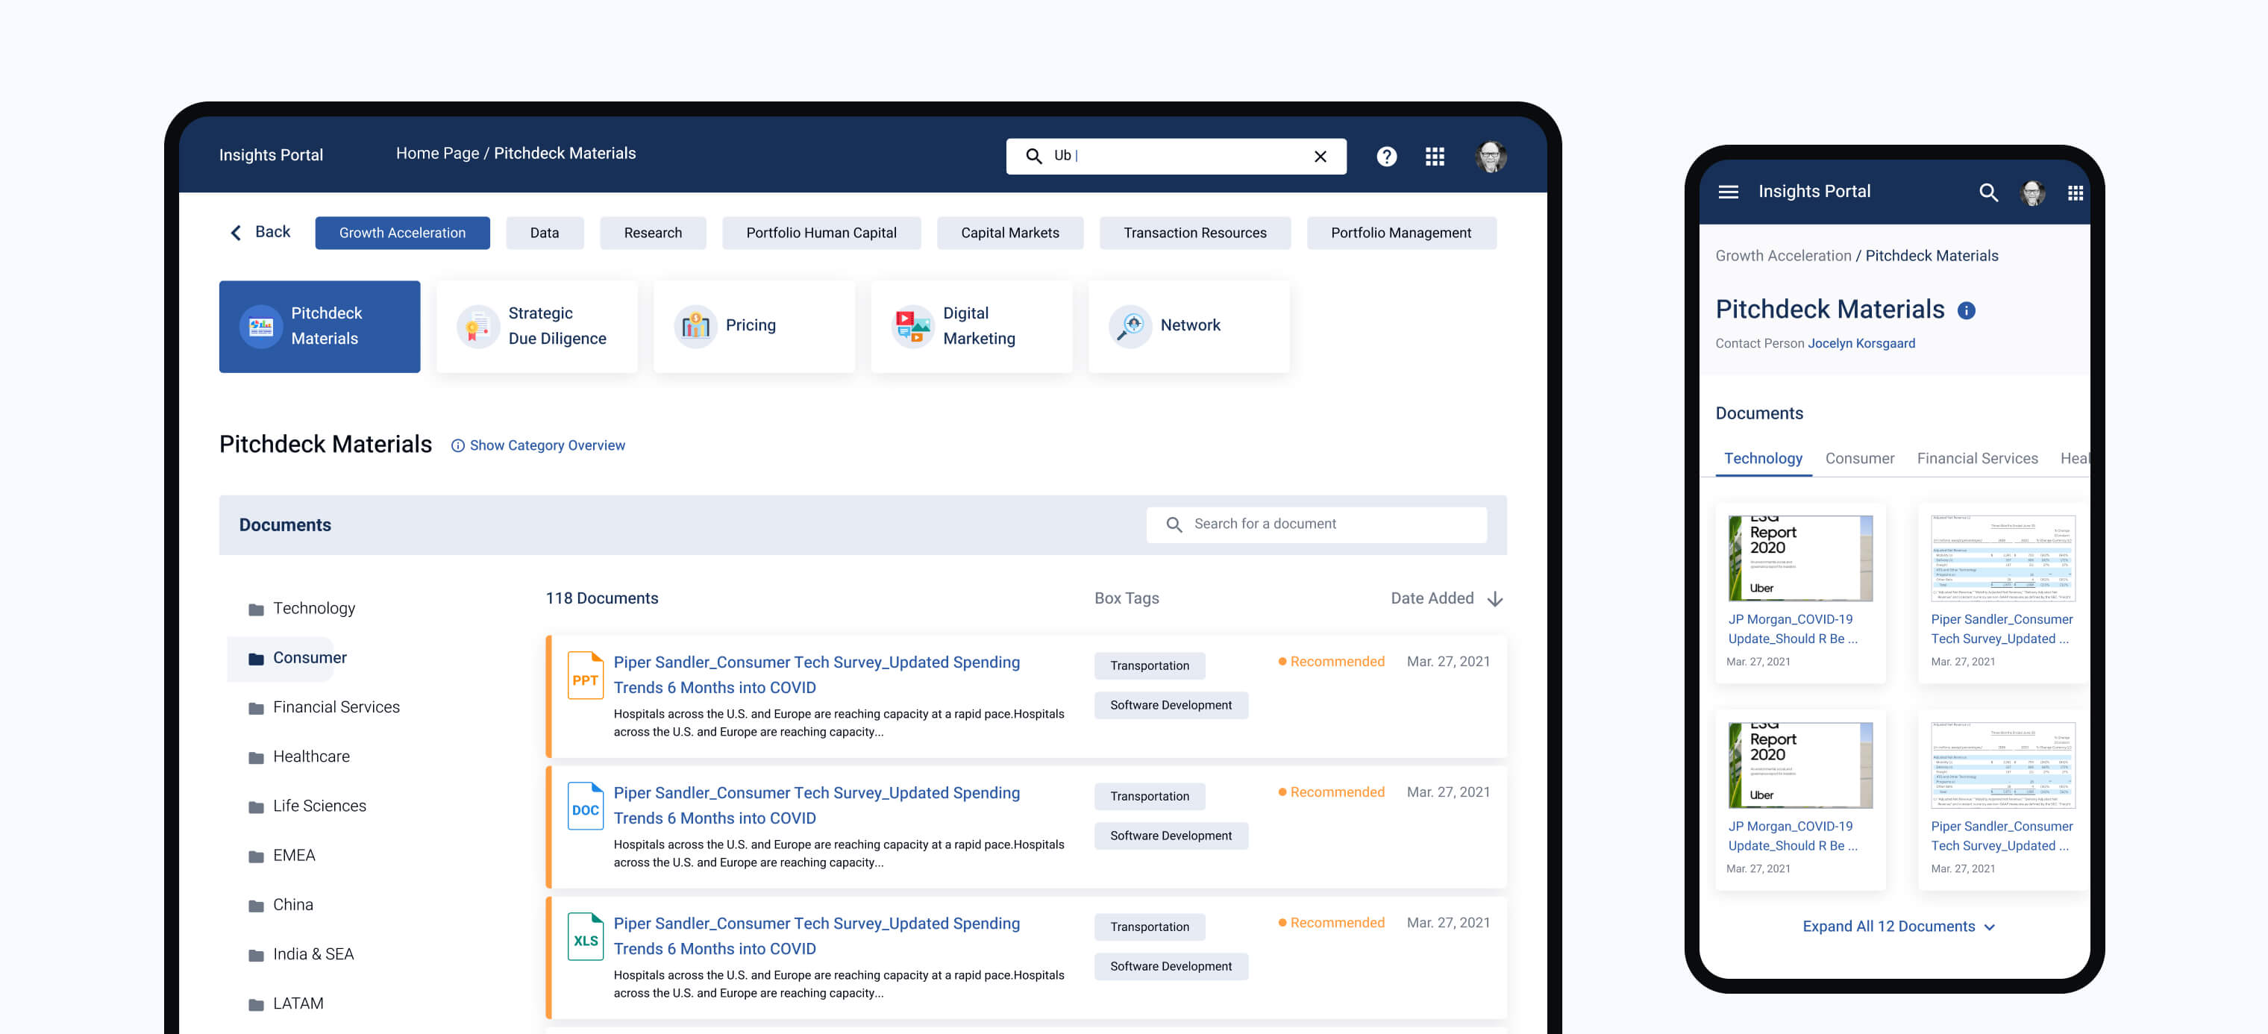
Task: Open the Technology folder in sidebar
Action: [313, 608]
